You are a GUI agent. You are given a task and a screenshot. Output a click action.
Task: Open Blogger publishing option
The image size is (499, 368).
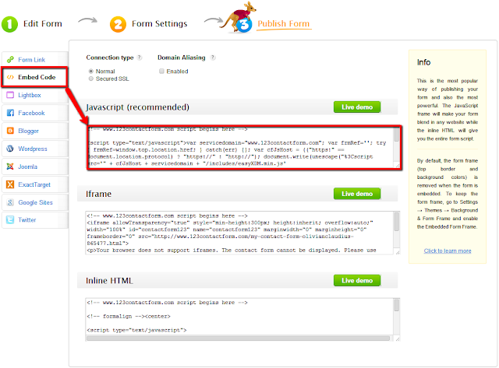[x=35, y=131]
